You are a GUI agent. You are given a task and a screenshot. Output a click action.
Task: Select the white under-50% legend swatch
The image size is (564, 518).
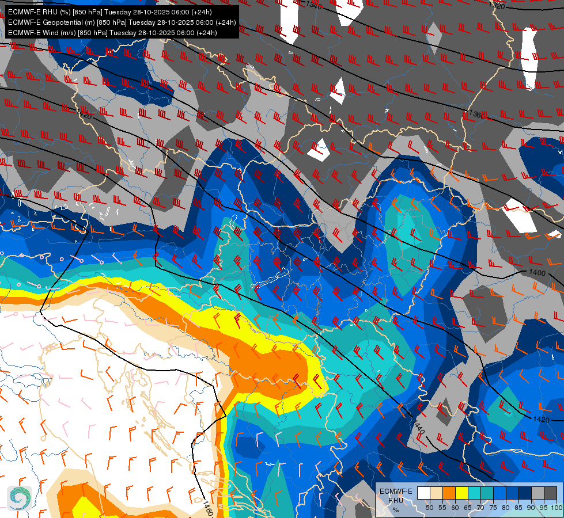[423, 493]
